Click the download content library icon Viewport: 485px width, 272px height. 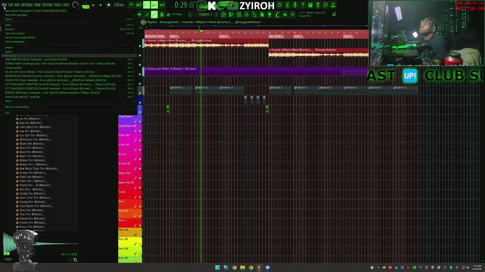(x=333, y=5)
